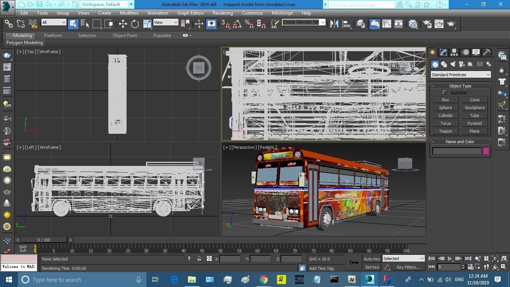Open the Standard Primitives dropdown

click(461, 75)
